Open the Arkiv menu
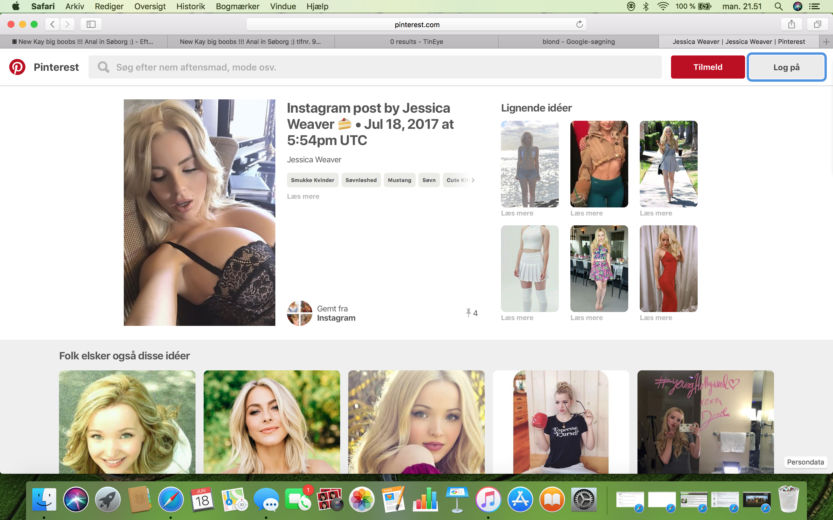The height and width of the screenshot is (520, 833). pyautogui.click(x=75, y=6)
